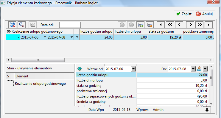Click the liczba dni urlopu column header
Viewport: 221px width, 118px height.
[x=131, y=31]
